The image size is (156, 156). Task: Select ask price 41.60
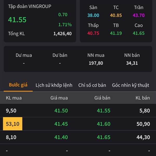103,124
